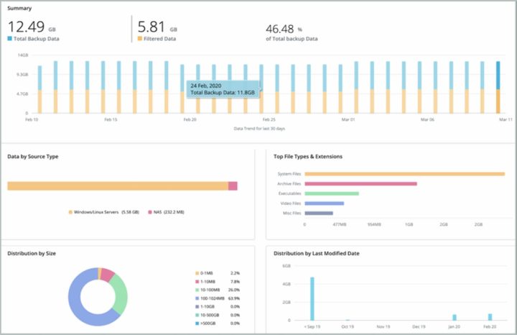Click the highlighted dark Mar 11 trend bar
The height and width of the screenshot is (335, 517).
click(x=498, y=87)
